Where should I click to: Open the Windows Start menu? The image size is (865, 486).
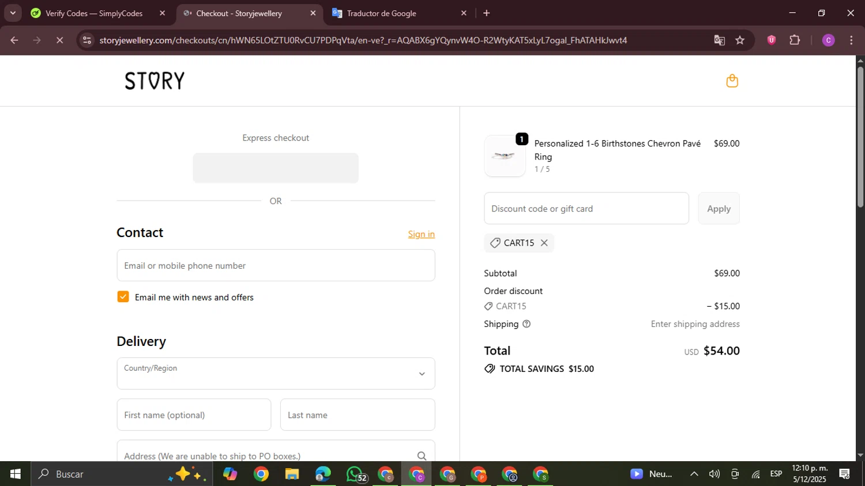click(16, 474)
